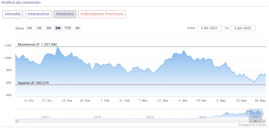Click the scrollbar thumb grip under 2022

coord(255,121)
